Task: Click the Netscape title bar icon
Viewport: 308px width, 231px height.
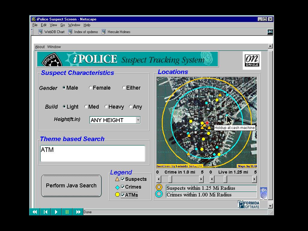Action: click(34, 19)
